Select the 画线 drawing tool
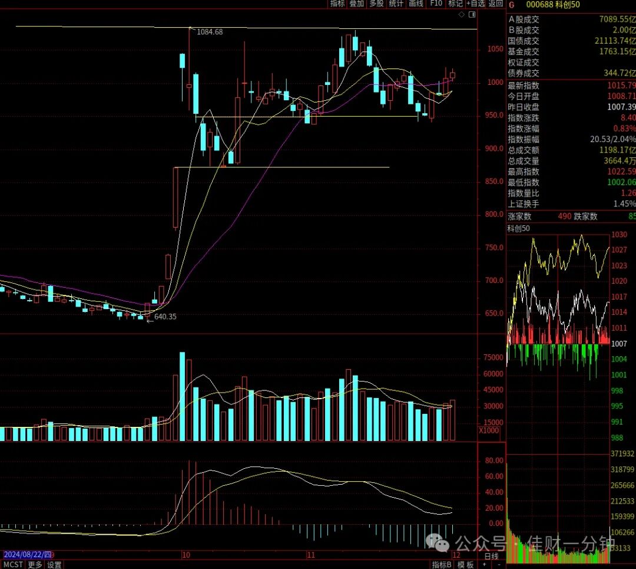 click(x=416, y=4)
